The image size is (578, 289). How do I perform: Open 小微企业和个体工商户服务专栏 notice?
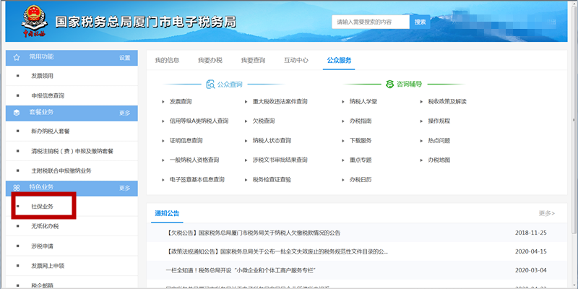coord(241,270)
